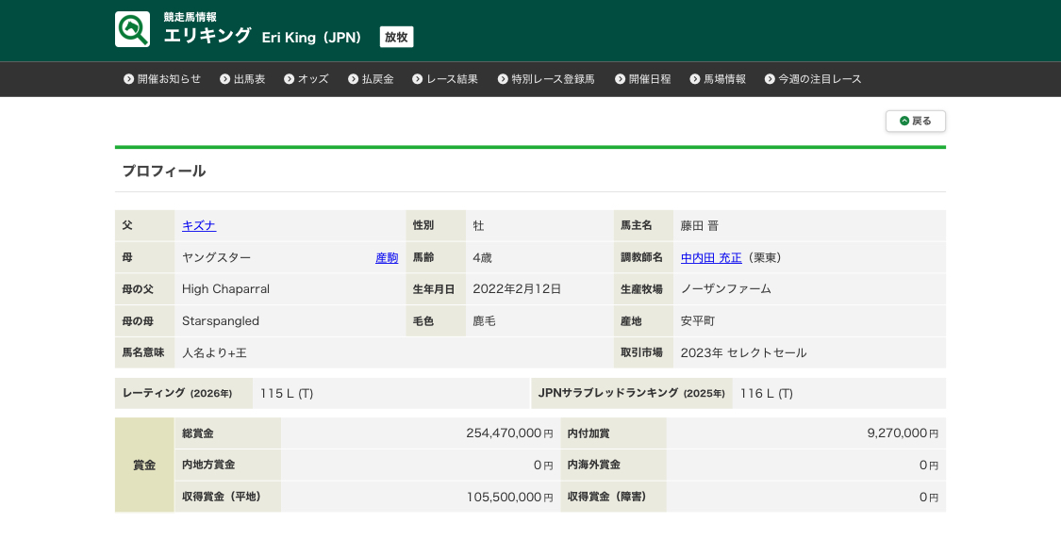Open the 特別レース登録馬 menu item
Viewport: 1061px width, 539px height.
pos(553,79)
